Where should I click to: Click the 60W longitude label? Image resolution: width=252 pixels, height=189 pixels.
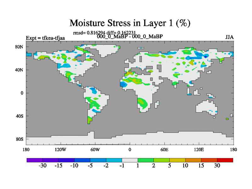point(95,150)
